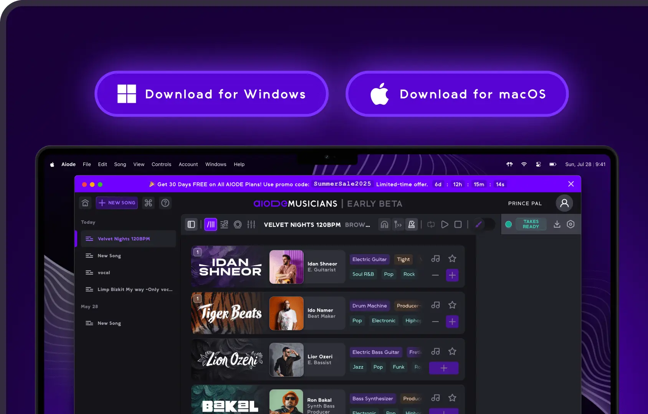Toggle loop playback

[431, 224]
